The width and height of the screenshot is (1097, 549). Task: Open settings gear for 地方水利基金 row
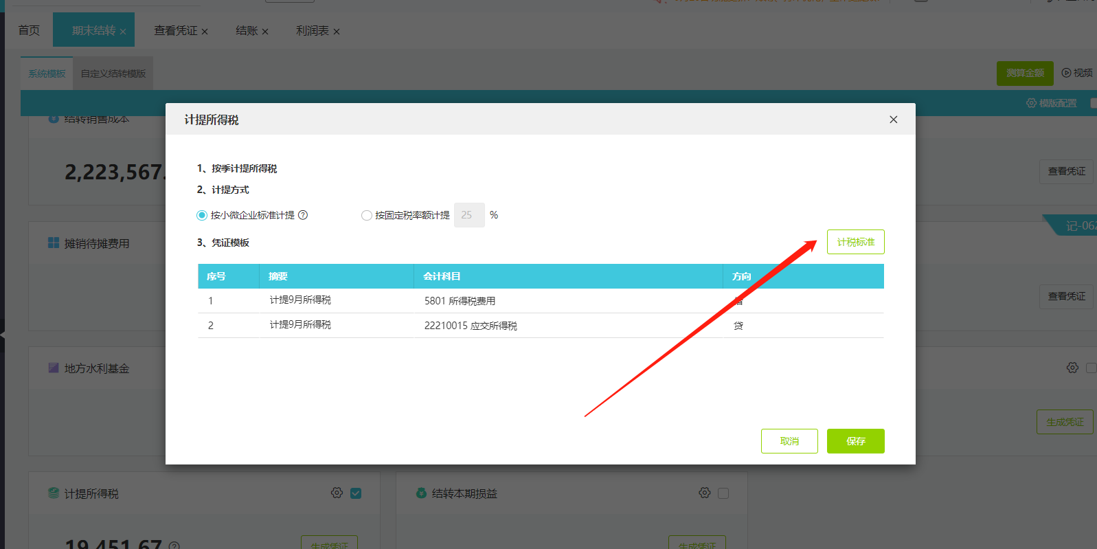click(1072, 368)
